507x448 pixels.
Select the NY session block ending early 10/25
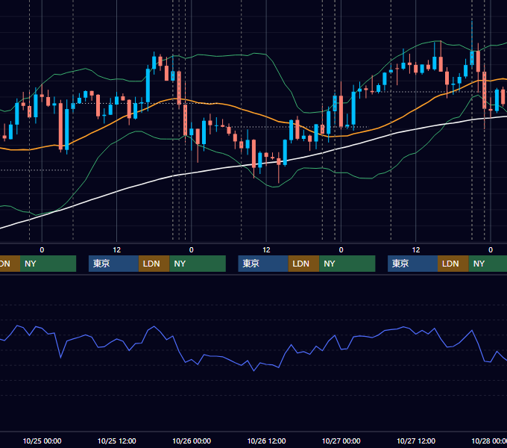click(x=48, y=264)
